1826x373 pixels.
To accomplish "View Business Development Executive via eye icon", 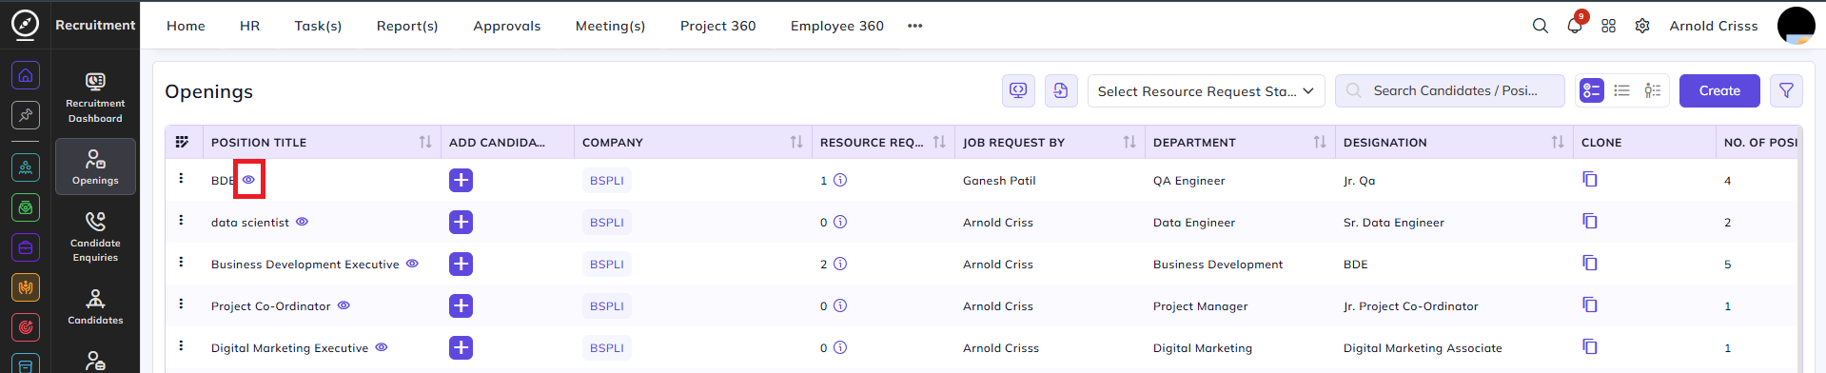I will click(x=412, y=263).
